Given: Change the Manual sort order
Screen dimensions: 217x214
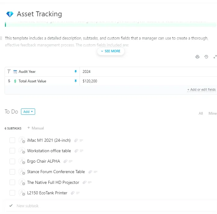Looking at the screenshot, I should click(x=35, y=128).
